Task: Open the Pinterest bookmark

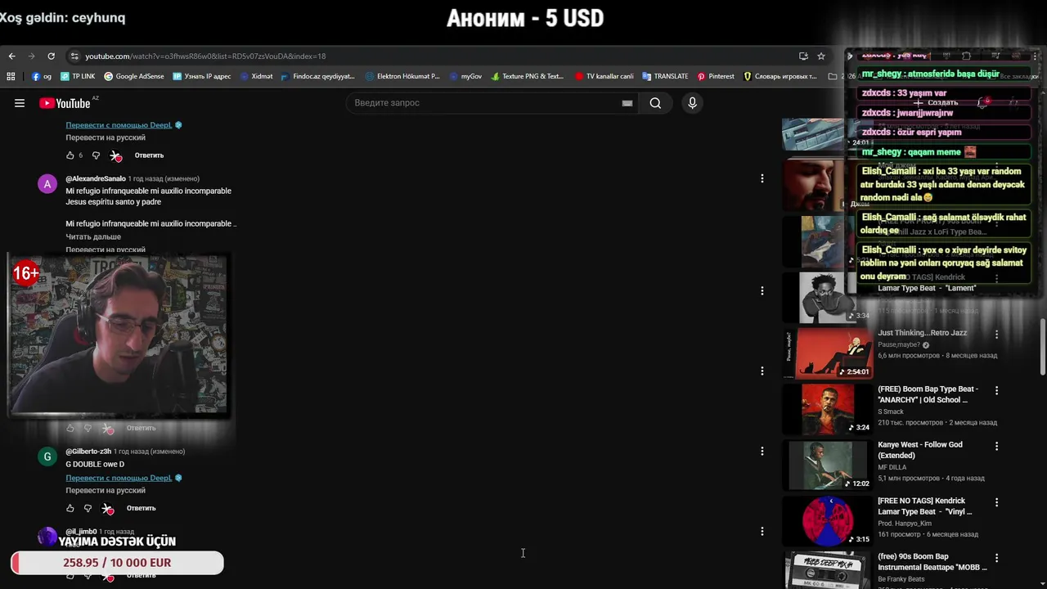Action: click(x=716, y=76)
